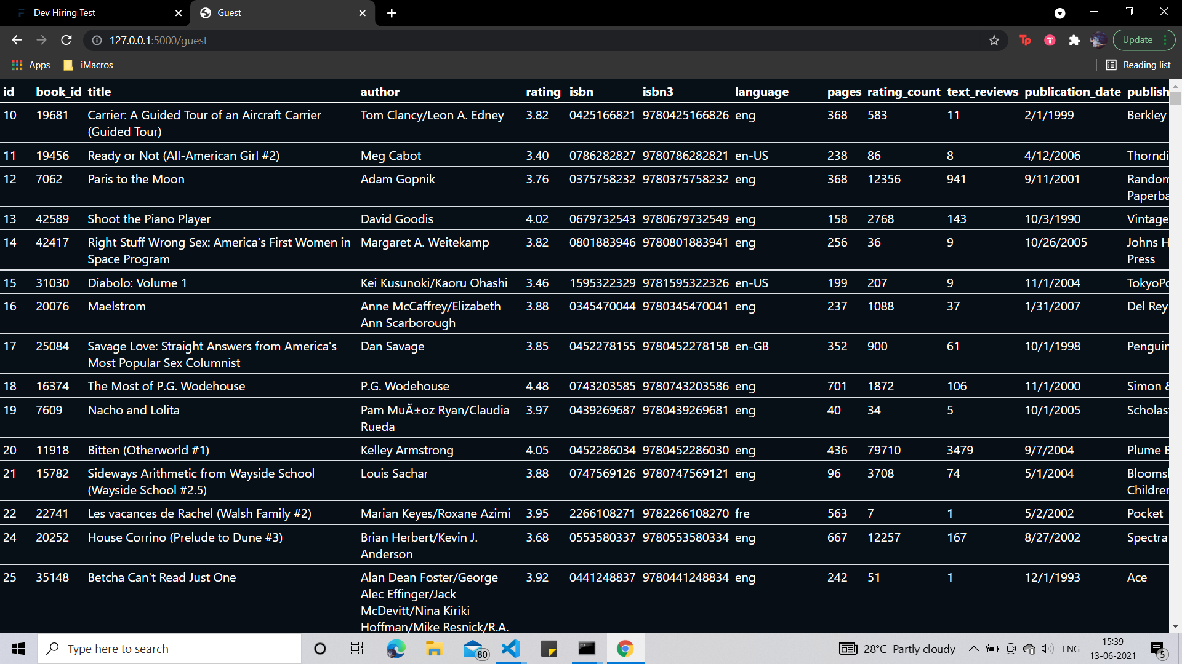
Task: Open Chrome's tab search dropdown
Action: coord(1059,13)
